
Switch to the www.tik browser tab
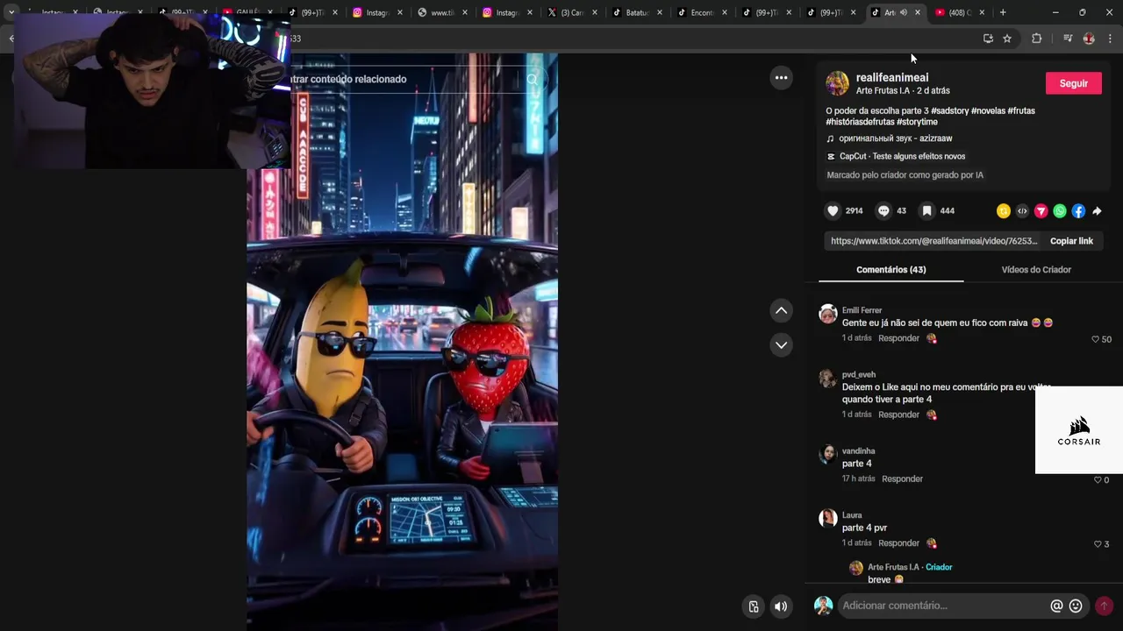coord(441,12)
